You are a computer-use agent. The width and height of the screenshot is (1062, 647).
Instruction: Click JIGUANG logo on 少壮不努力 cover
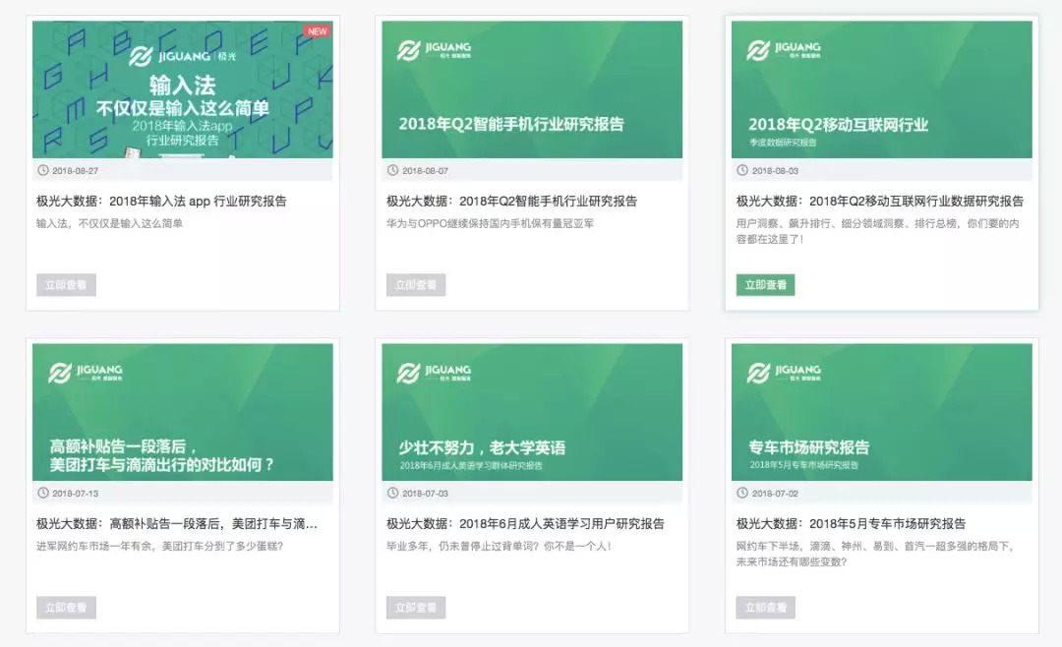tap(435, 373)
